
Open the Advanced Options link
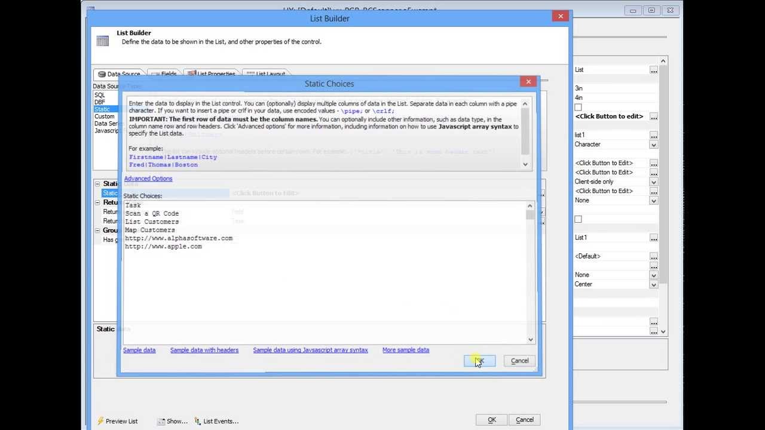(x=148, y=179)
